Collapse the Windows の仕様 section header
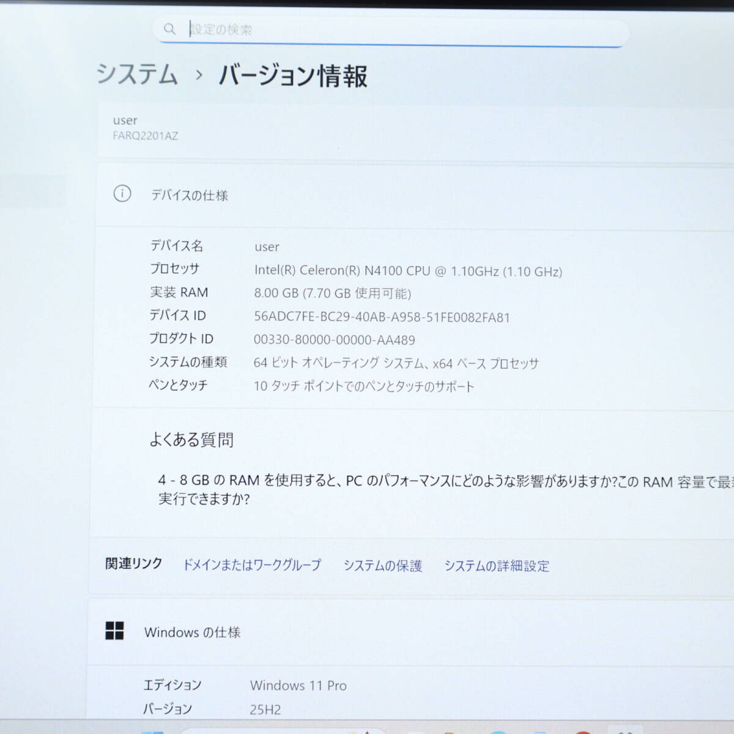Viewport: 734px width, 734px height. coord(411,632)
